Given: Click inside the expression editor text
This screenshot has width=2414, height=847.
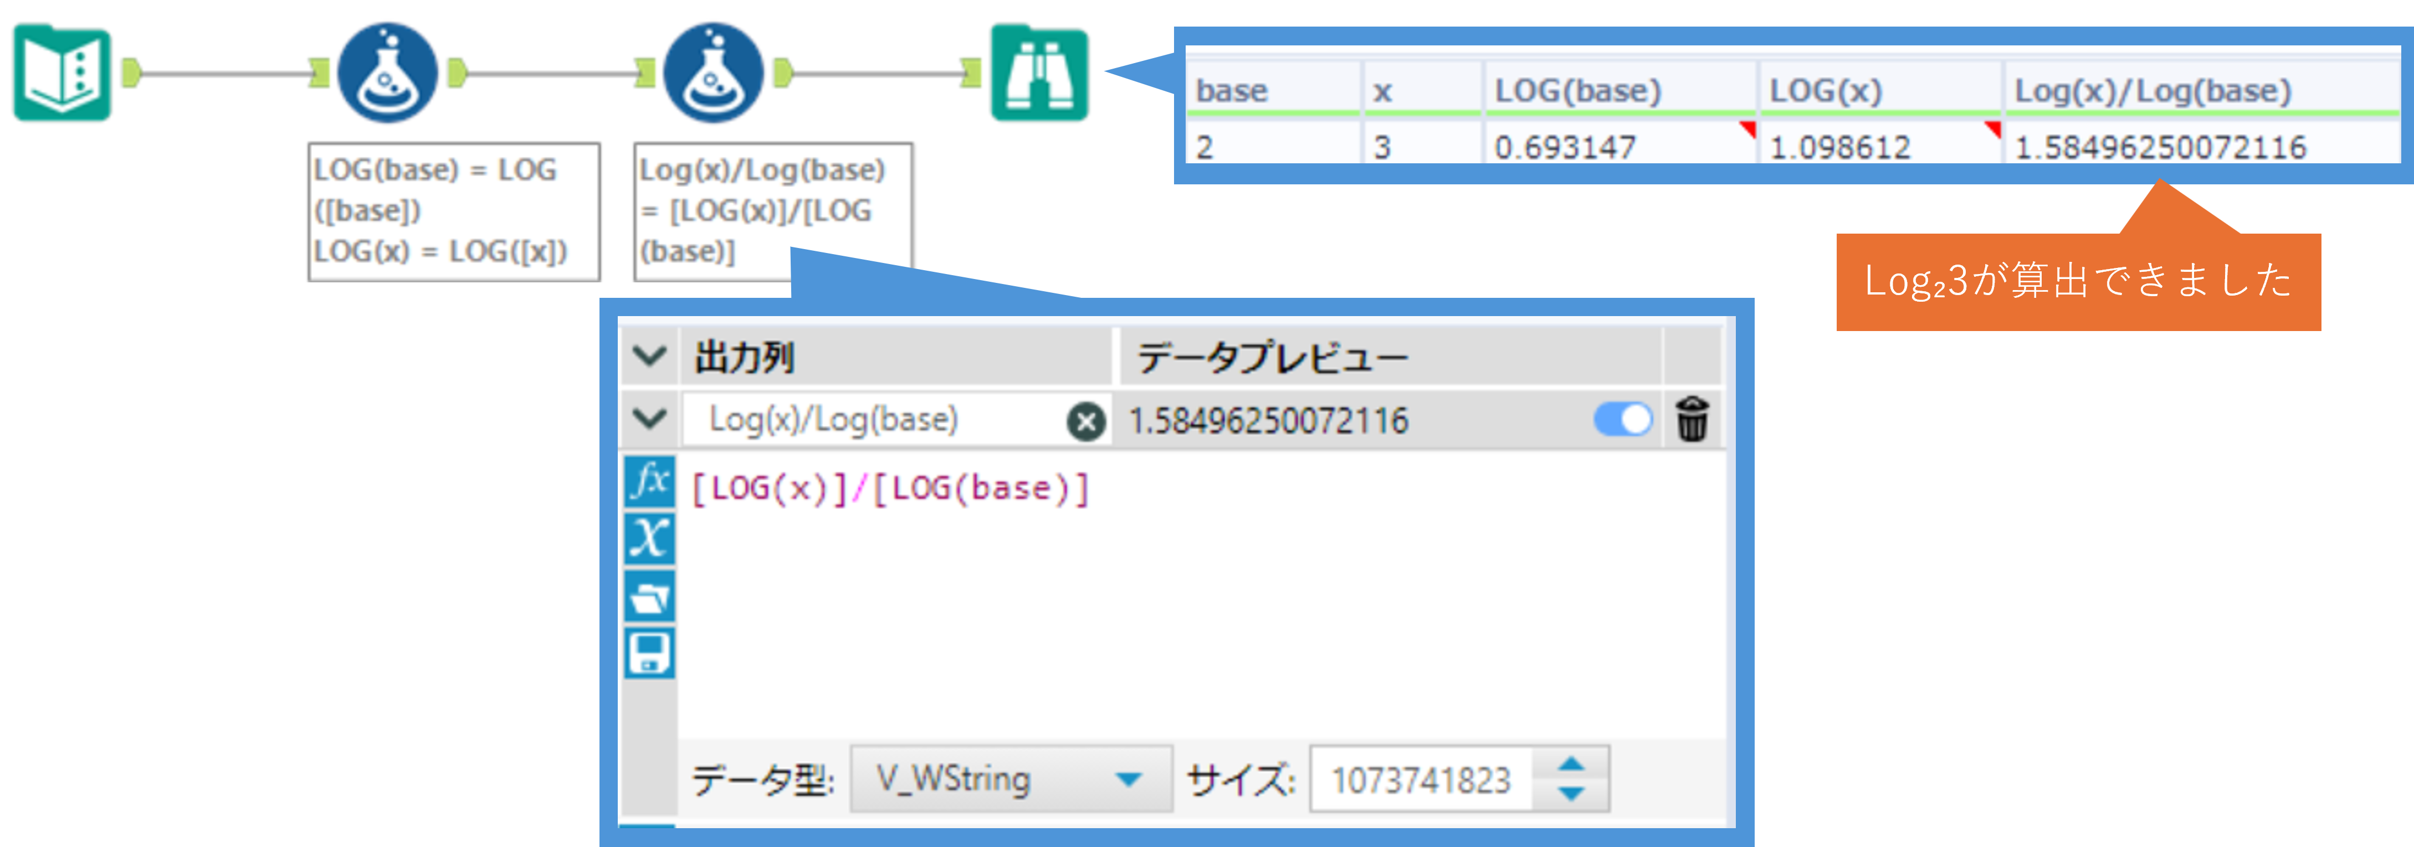Looking at the screenshot, I should [x=890, y=488].
